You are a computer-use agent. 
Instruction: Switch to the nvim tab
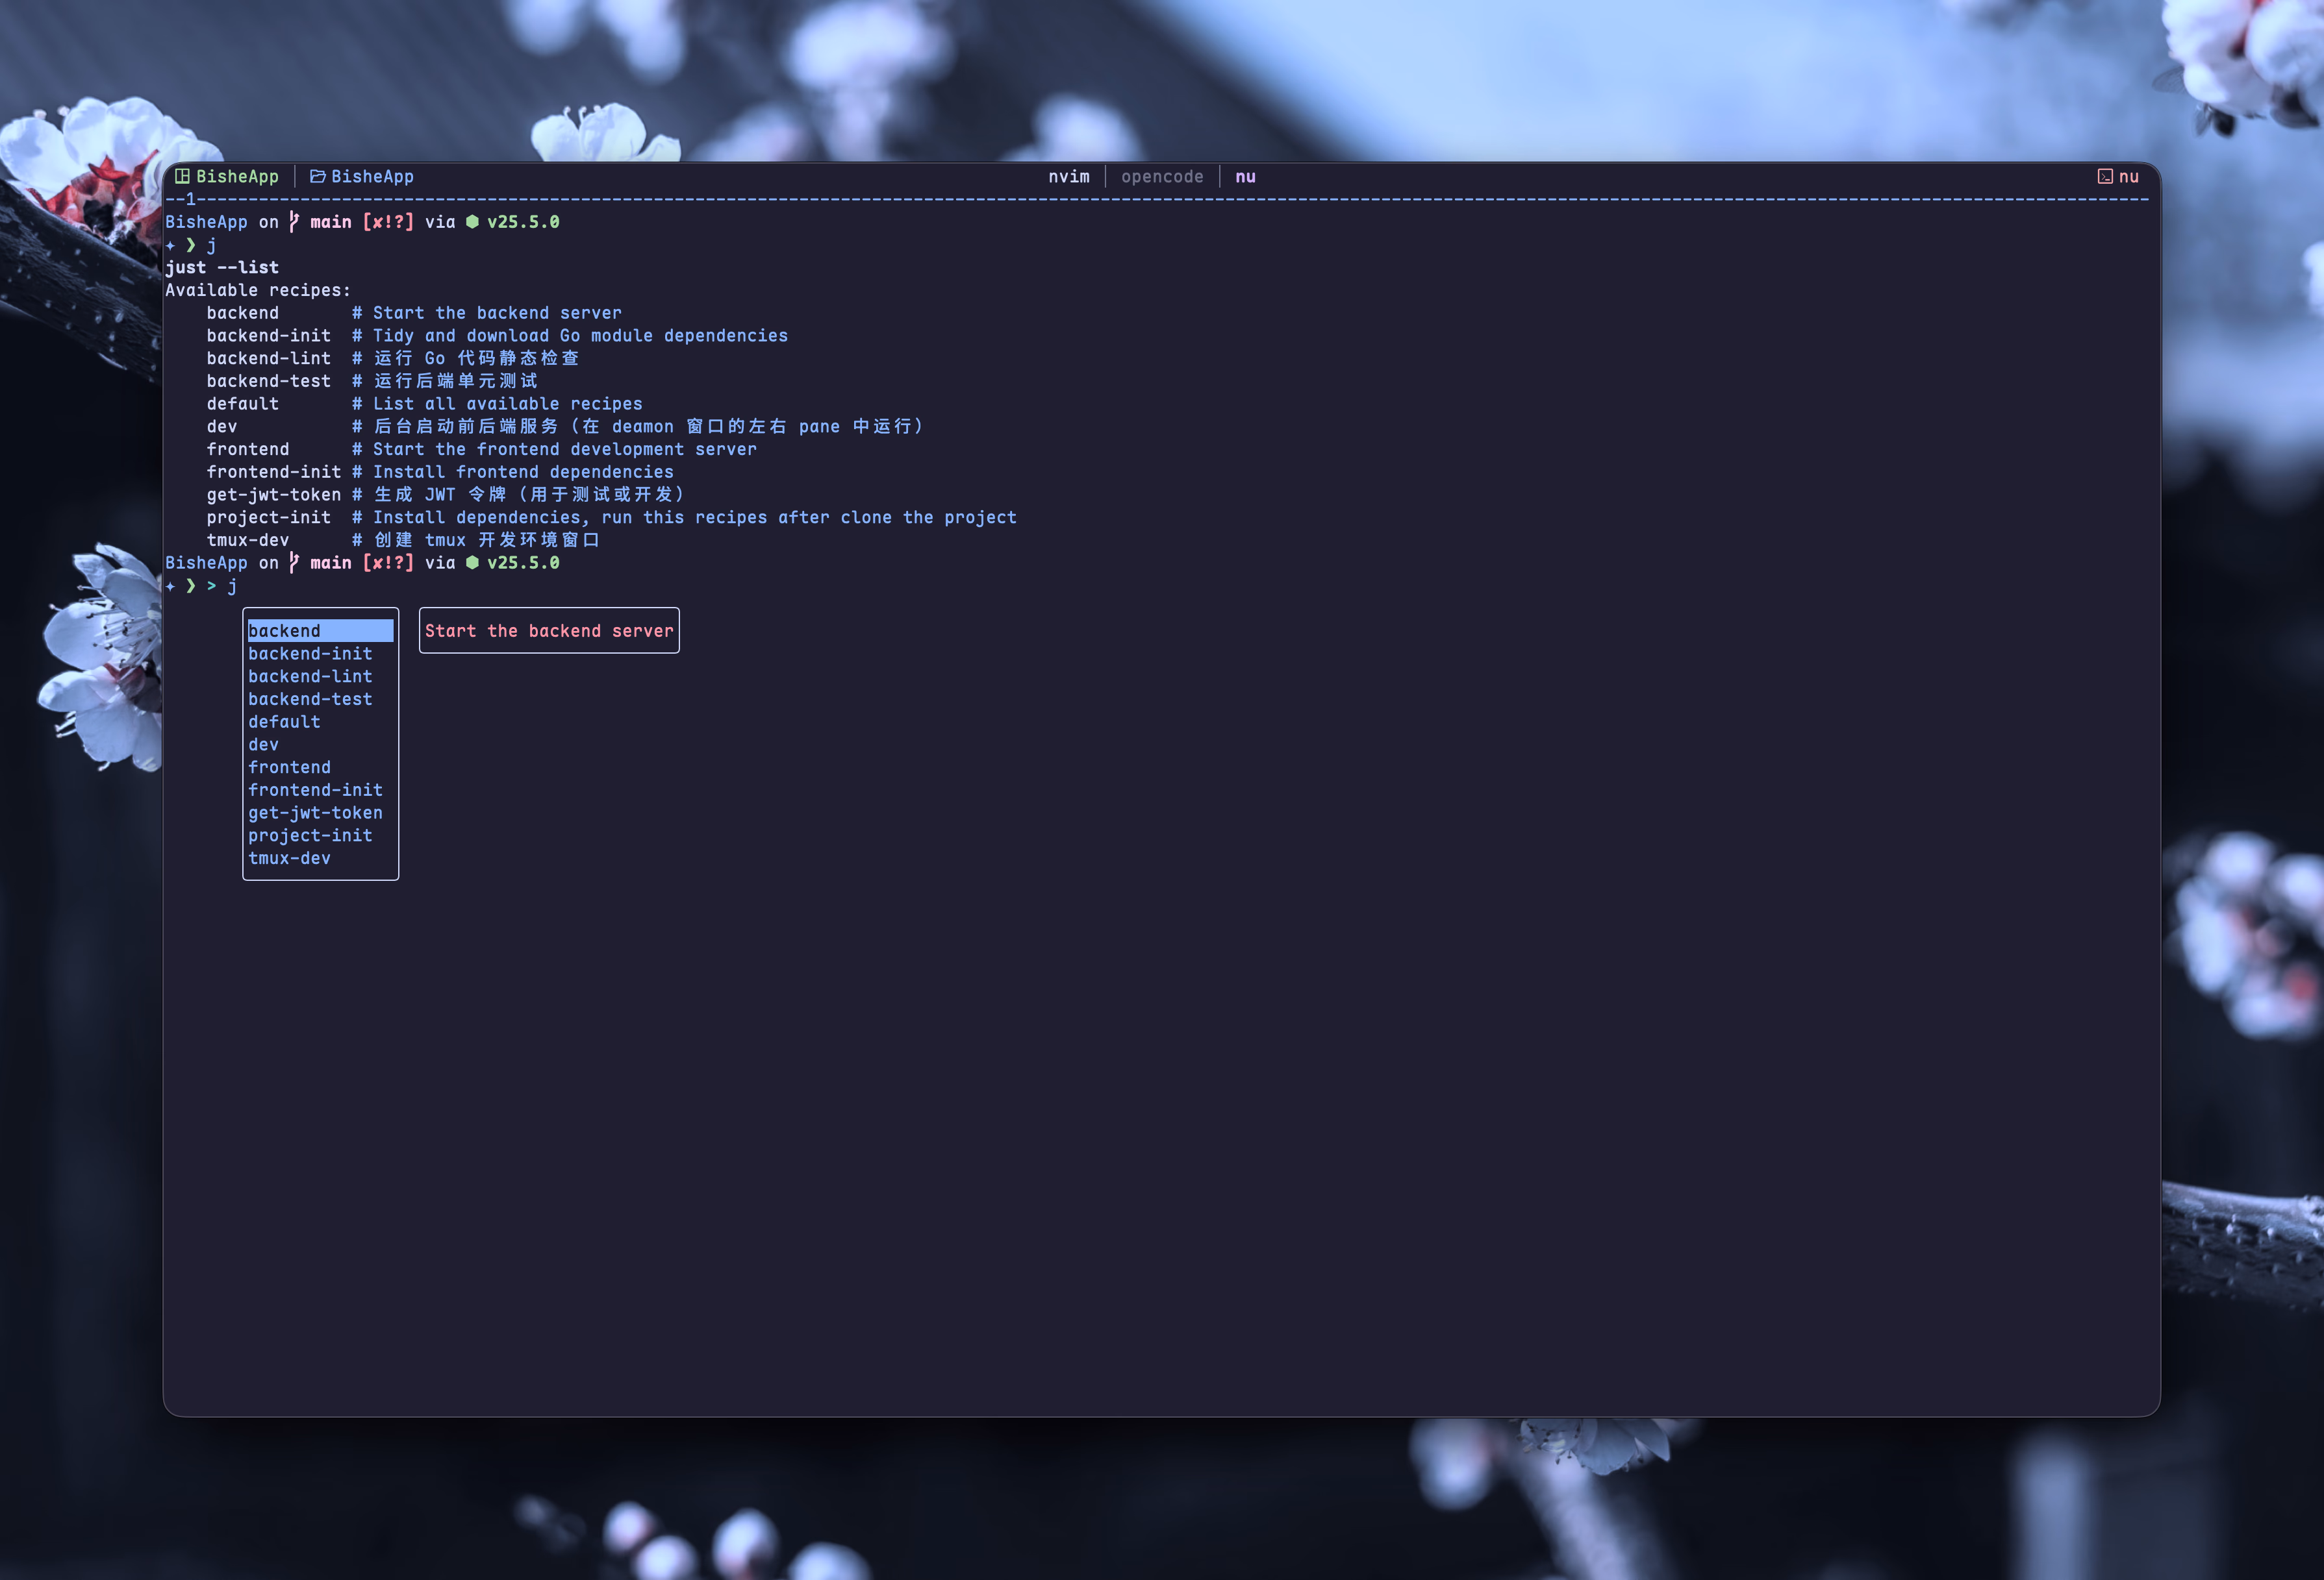click(x=1068, y=176)
